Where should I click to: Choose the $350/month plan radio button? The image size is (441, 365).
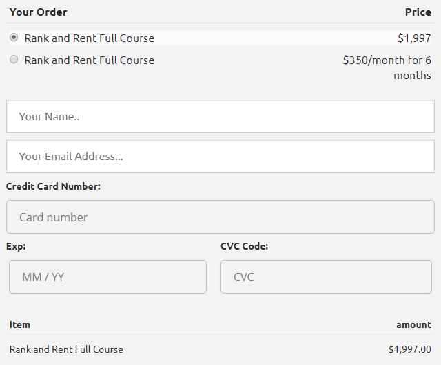pos(14,60)
